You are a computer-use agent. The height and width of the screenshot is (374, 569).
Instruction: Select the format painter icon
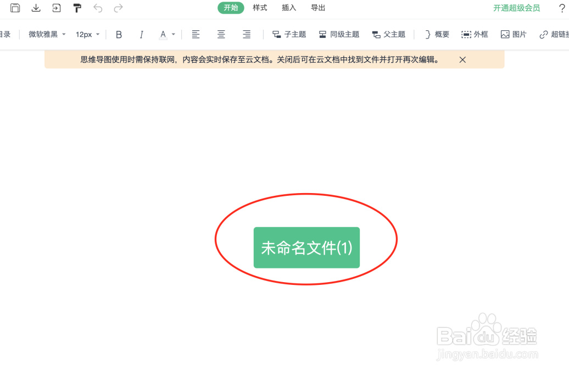tap(77, 8)
